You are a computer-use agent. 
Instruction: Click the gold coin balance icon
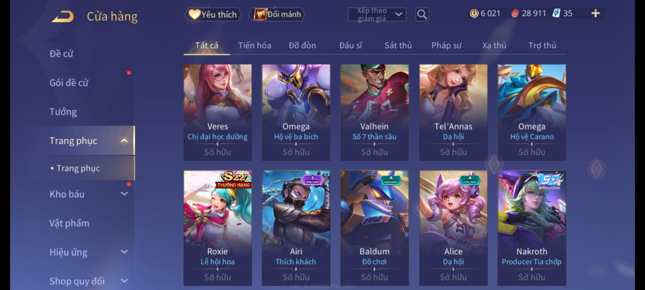tap(474, 13)
